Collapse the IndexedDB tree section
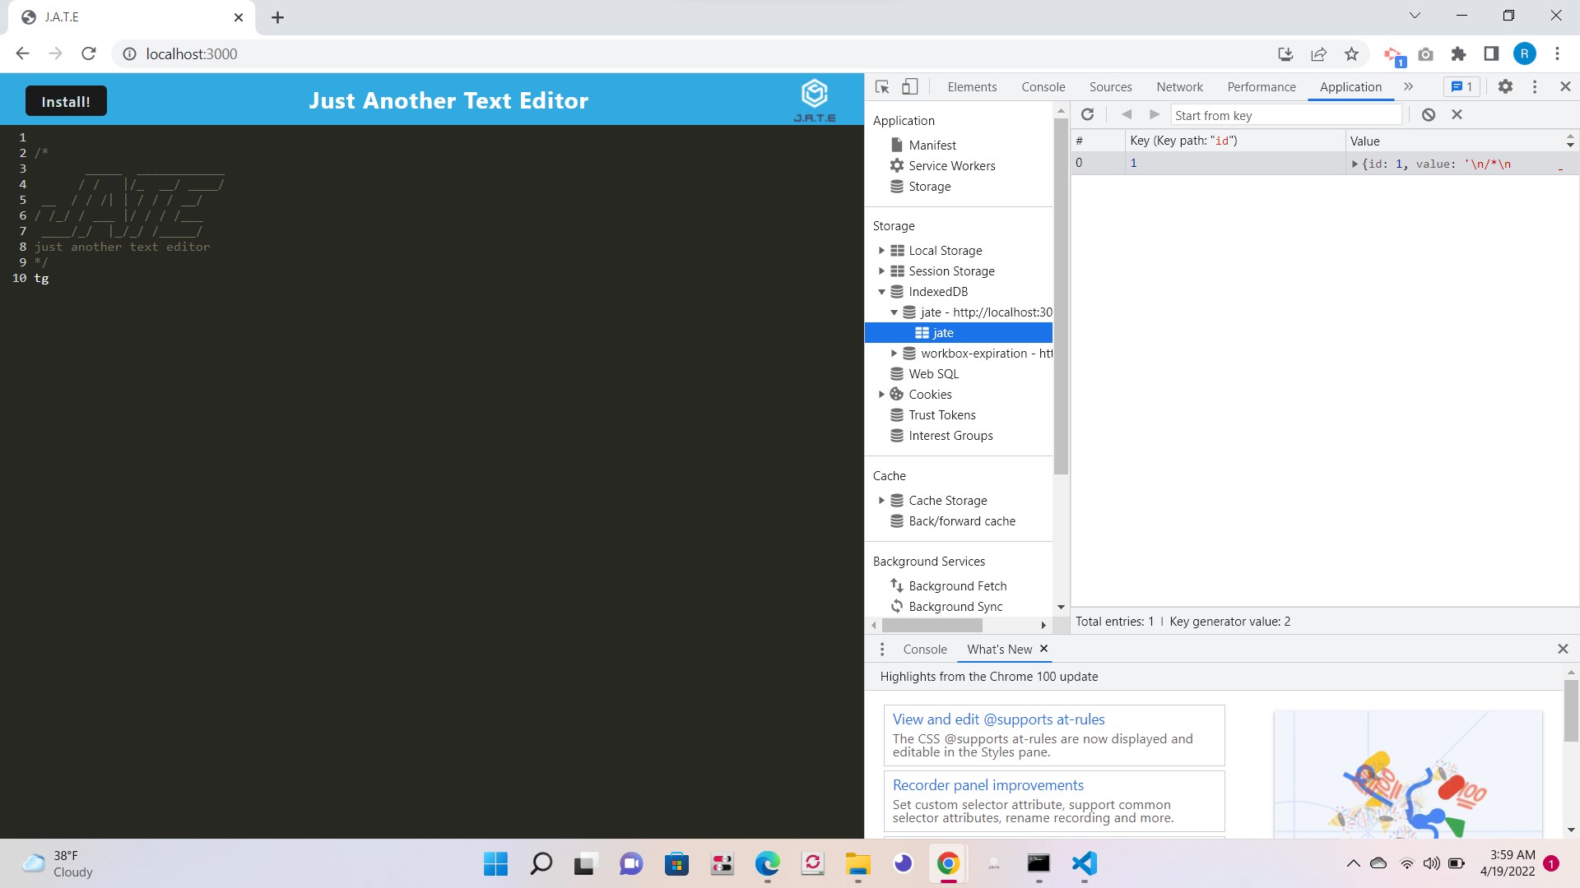 click(x=882, y=291)
